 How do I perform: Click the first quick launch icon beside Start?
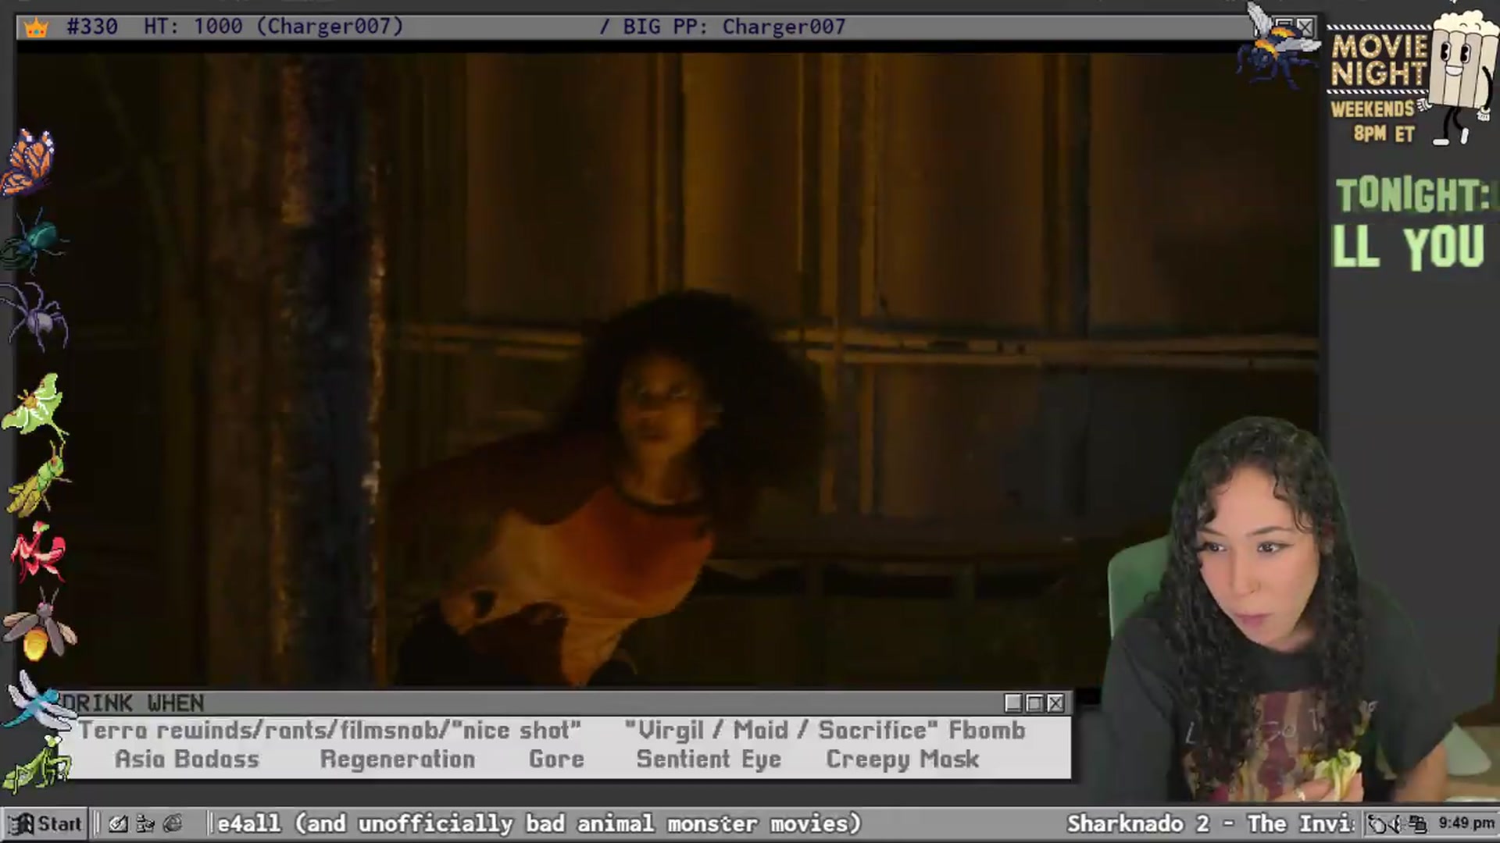coord(118,823)
